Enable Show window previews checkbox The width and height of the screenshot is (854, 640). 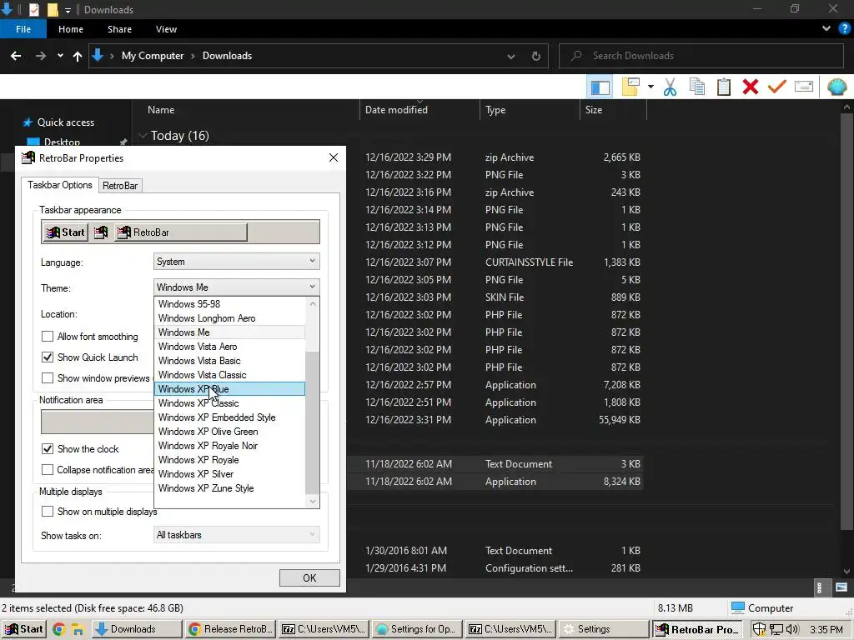pos(48,377)
